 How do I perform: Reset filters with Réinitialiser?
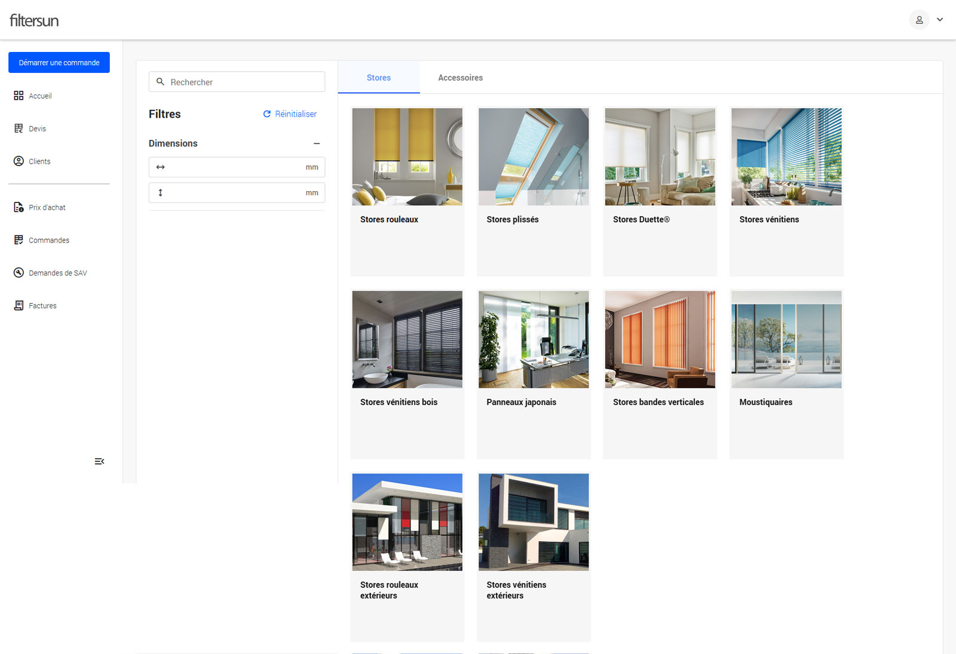[290, 114]
